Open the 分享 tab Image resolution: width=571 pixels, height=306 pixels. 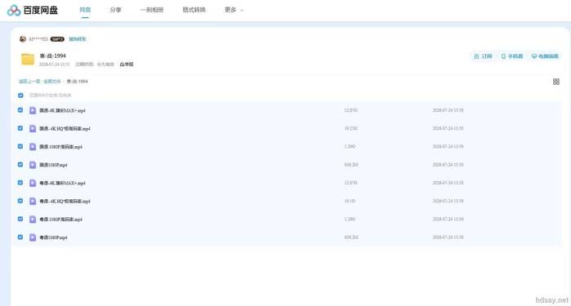115,10
